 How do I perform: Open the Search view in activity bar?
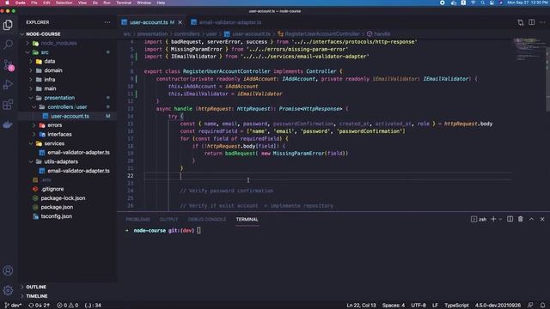tap(8, 44)
